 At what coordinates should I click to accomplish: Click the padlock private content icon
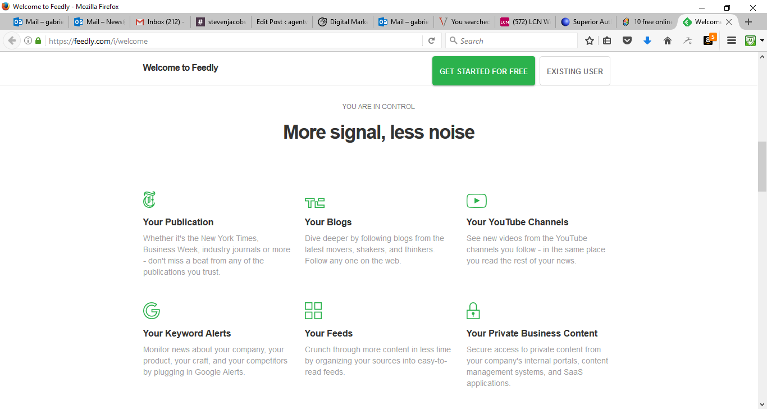[x=473, y=310]
